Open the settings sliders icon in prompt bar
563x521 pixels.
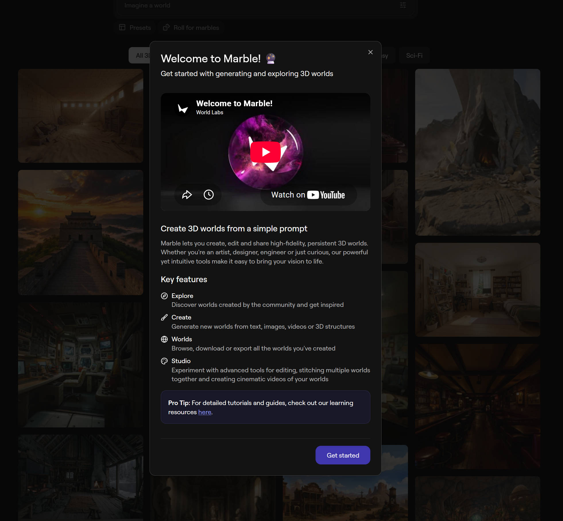403,5
